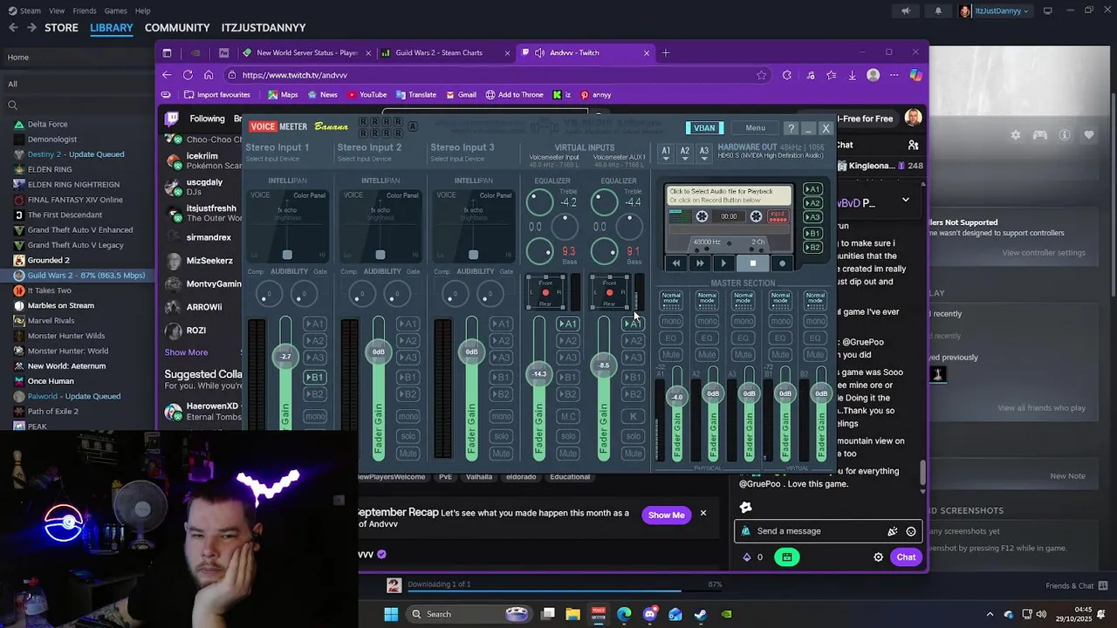Click the purple Chat send button
The image size is (1117, 628).
(x=906, y=557)
